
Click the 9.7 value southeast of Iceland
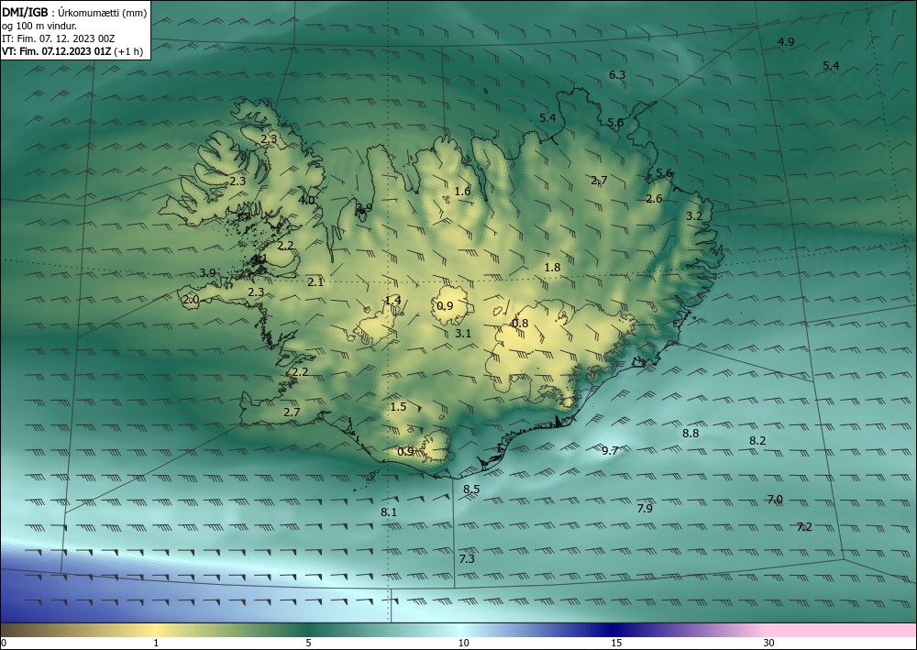click(610, 451)
